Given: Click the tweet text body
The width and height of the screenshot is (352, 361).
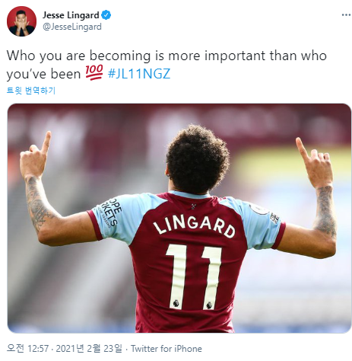Looking at the screenshot, I should click(x=166, y=65).
